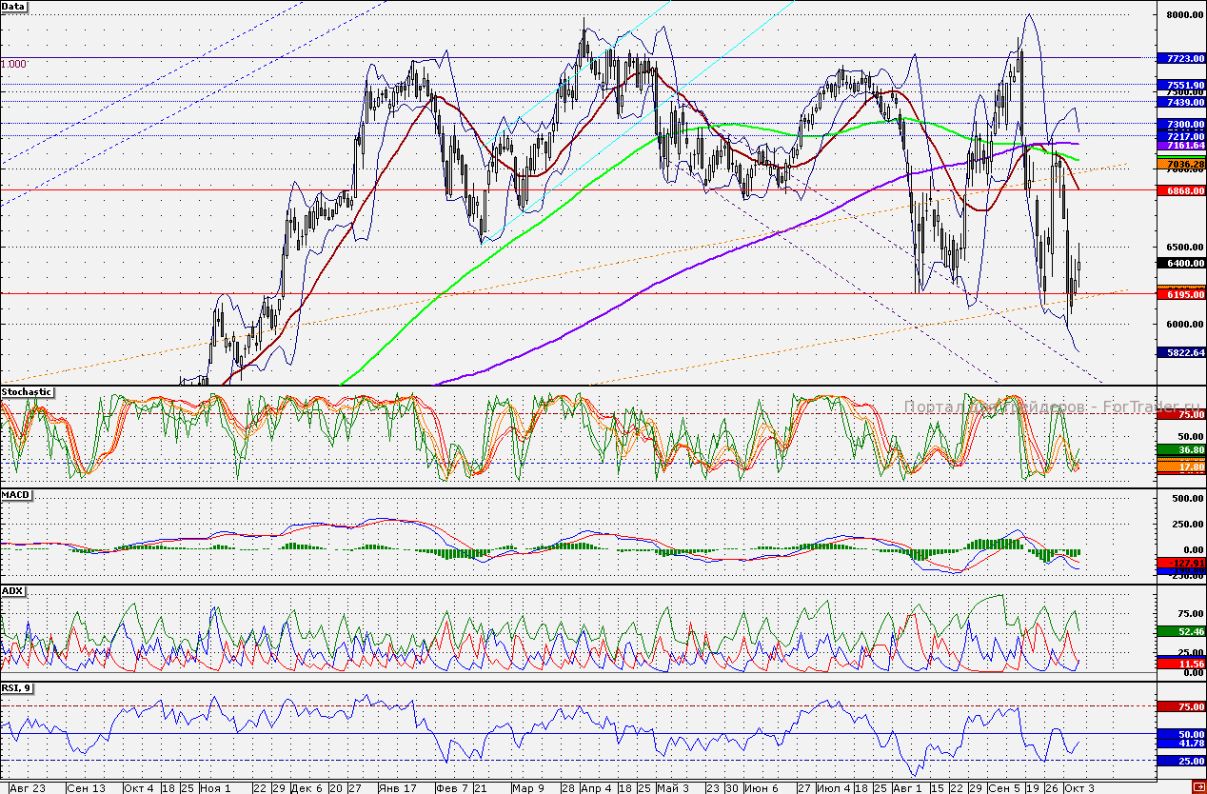Click the dark blue 5822.64 band tag
Viewport: 1207px width, 794px height.
click(x=1180, y=352)
